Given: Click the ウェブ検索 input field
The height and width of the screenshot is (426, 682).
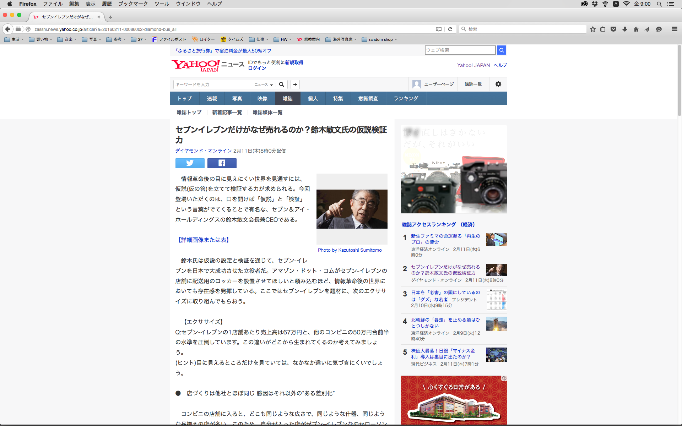Looking at the screenshot, I should [x=460, y=50].
